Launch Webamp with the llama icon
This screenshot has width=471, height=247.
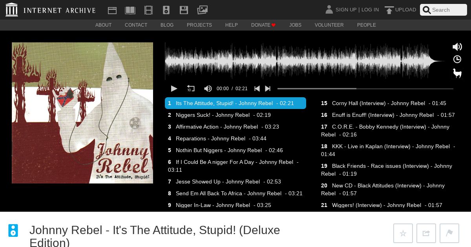point(457,73)
